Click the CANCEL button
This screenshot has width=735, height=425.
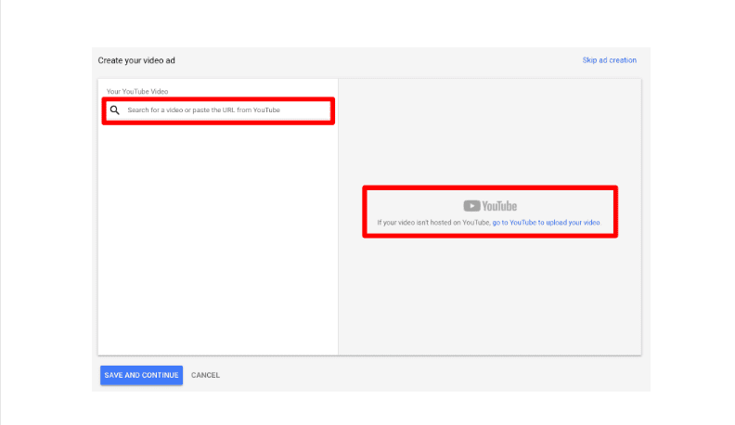pos(205,375)
